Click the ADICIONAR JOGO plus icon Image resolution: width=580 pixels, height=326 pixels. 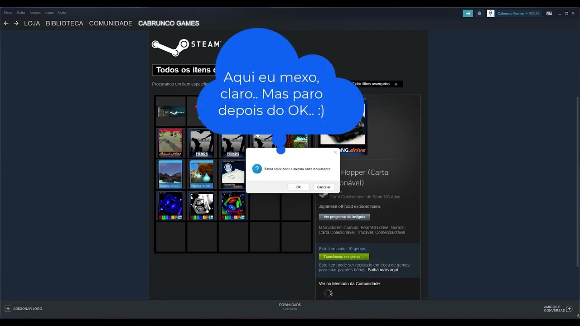(x=8, y=309)
